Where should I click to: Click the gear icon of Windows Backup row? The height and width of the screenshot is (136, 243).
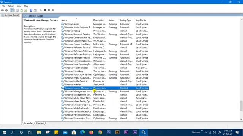(62, 31)
